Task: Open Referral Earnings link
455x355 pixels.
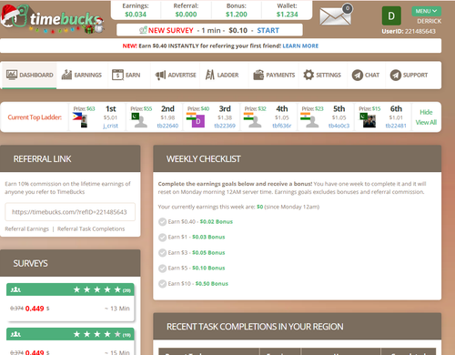Action: [26, 228]
